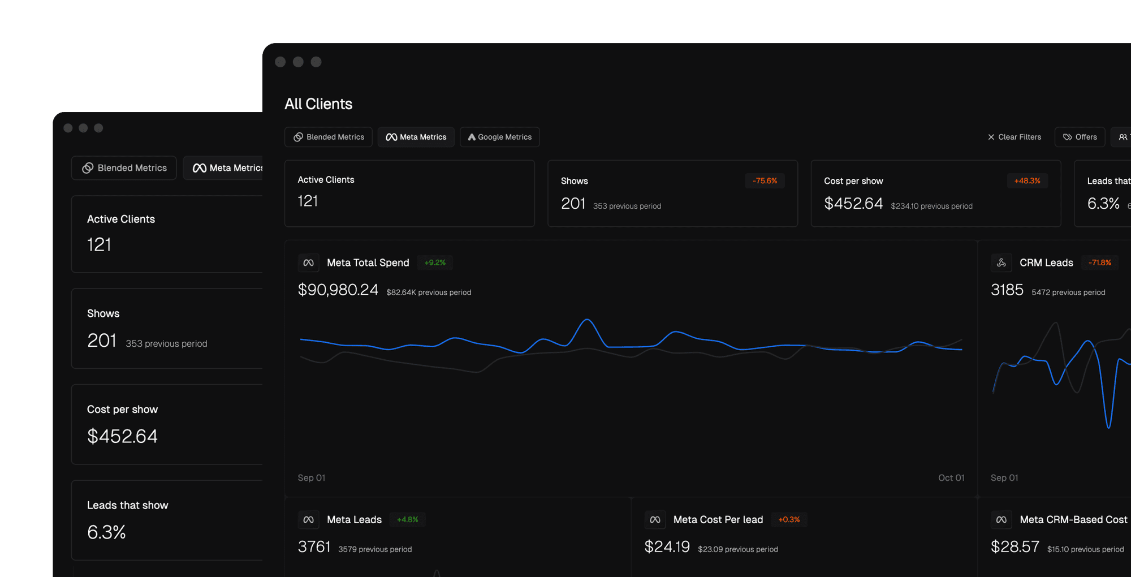Click the Blended Metrics icon in back window
Image resolution: width=1131 pixels, height=577 pixels.
coord(88,168)
